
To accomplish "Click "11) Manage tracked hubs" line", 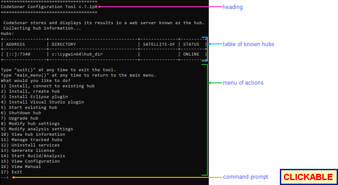I will (x=31, y=140).
